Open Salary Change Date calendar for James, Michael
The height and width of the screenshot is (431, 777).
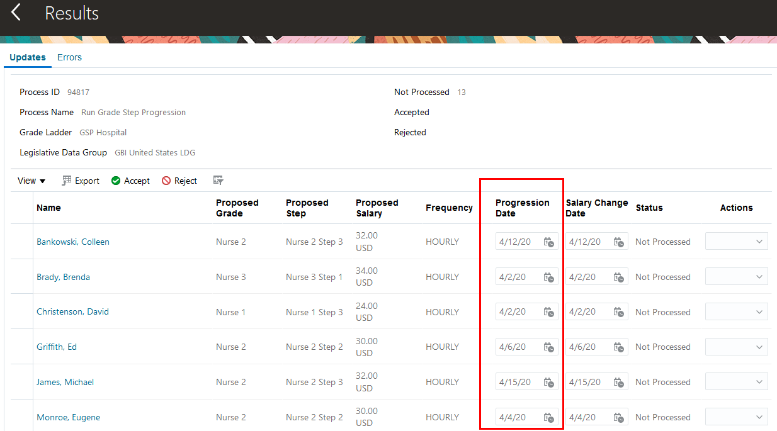click(619, 382)
